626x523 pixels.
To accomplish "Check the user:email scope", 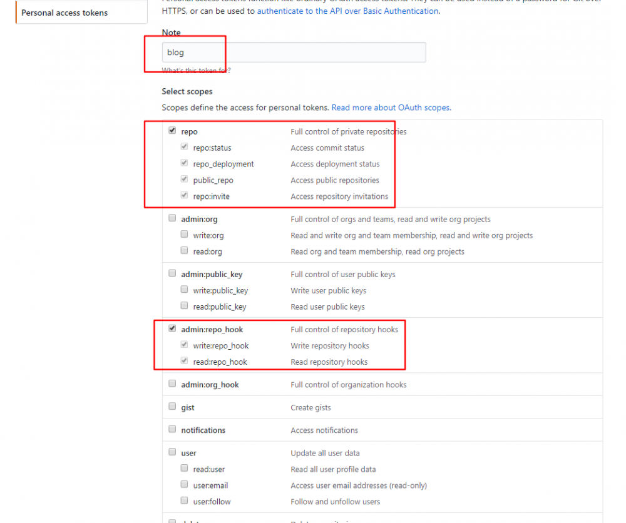I will pyautogui.click(x=184, y=484).
